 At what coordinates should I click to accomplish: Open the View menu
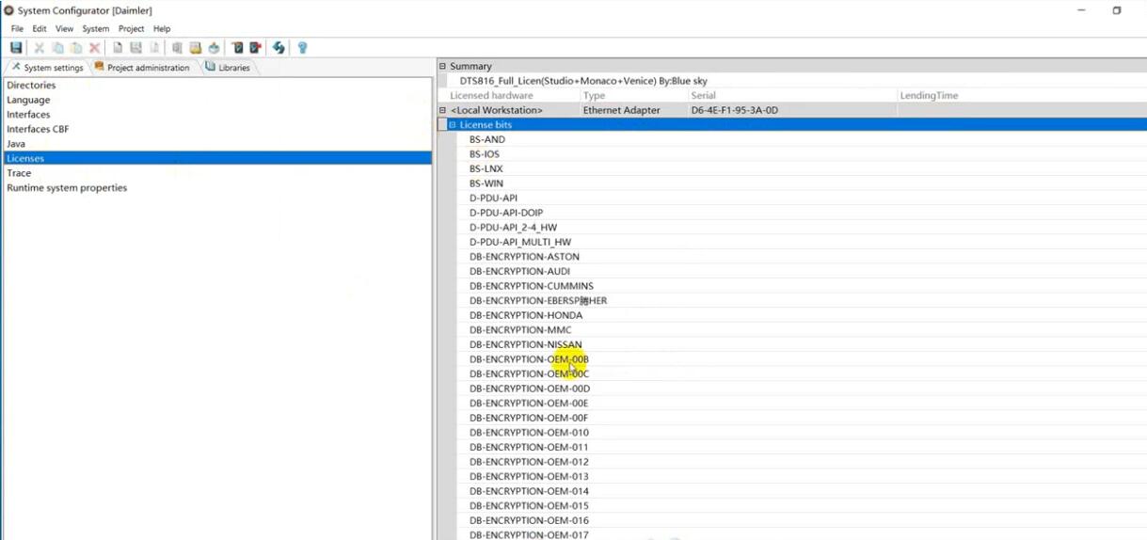click(64, 29)
